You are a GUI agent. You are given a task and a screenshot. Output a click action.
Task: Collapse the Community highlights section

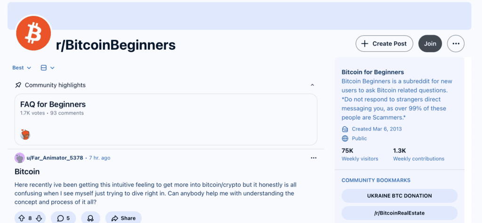312,85
